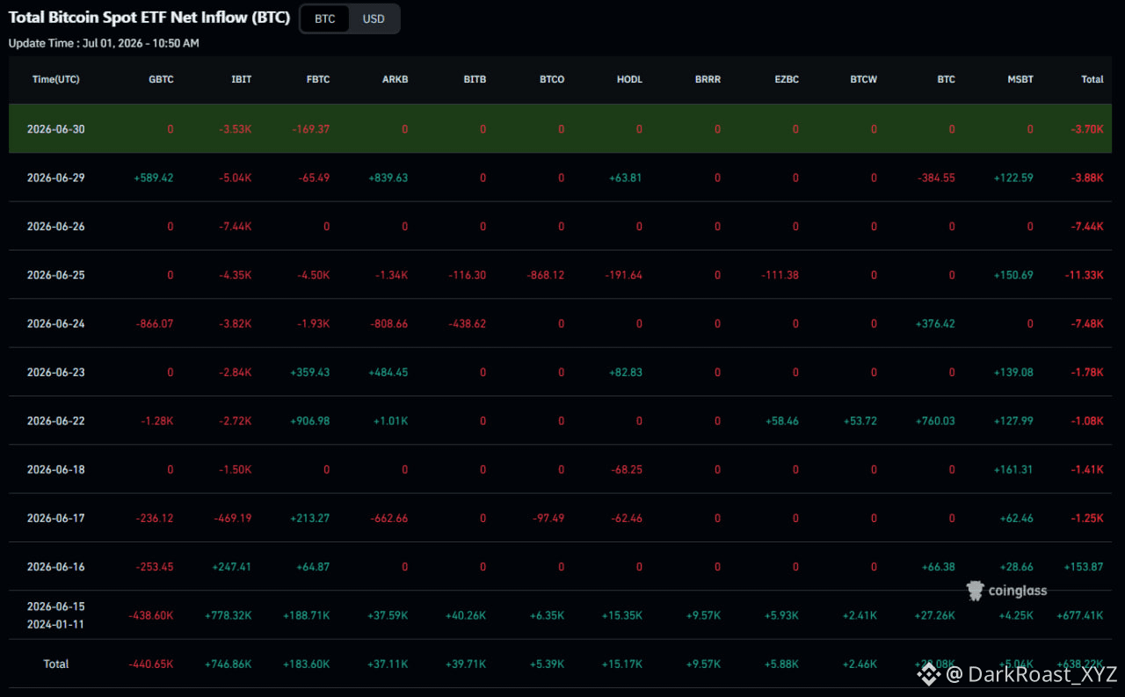Click the -384.55 BTC value

tap(936, 178)
